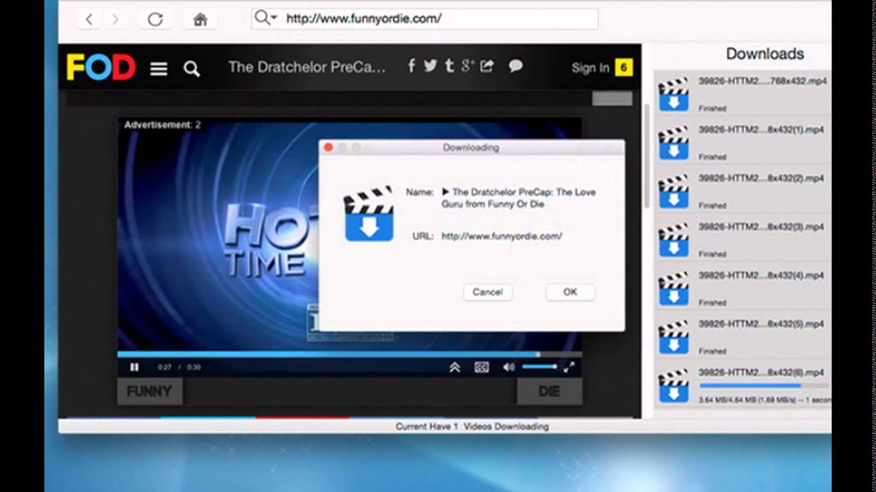This screenshot has height=492, width=876.
Task: Click the icon for 8x432(6).mp4 download
Action: (673, 386)
